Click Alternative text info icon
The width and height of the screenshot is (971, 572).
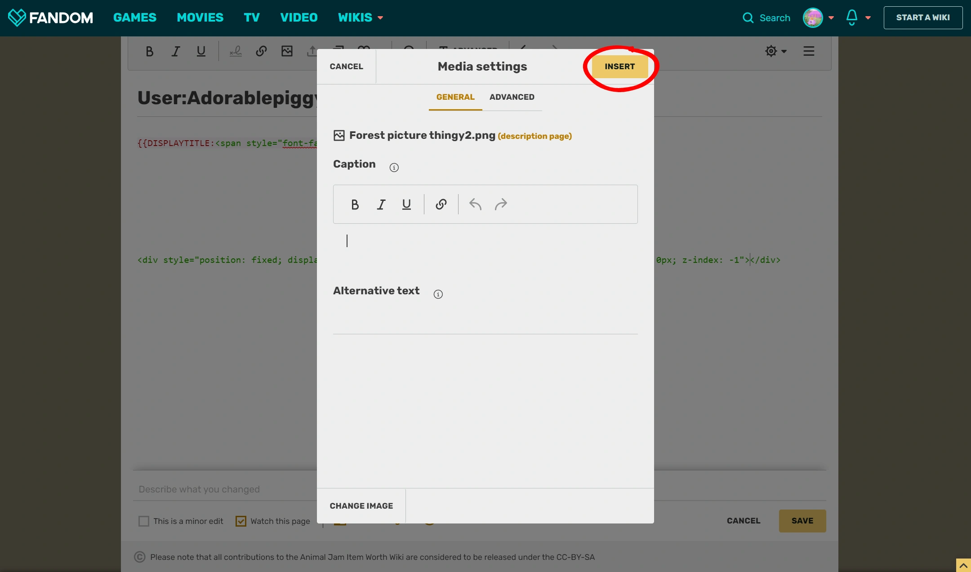pyautogui.click(x=438, y=294)
